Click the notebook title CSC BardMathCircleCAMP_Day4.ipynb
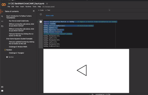 pyautogui.click(x=27, y=4)
